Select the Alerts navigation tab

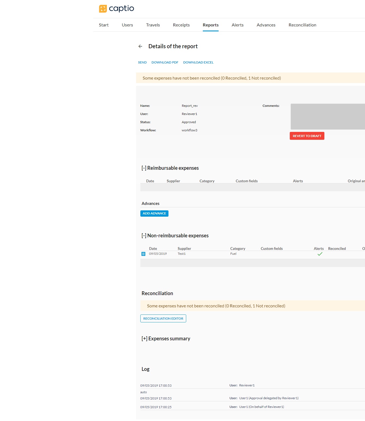237,25
